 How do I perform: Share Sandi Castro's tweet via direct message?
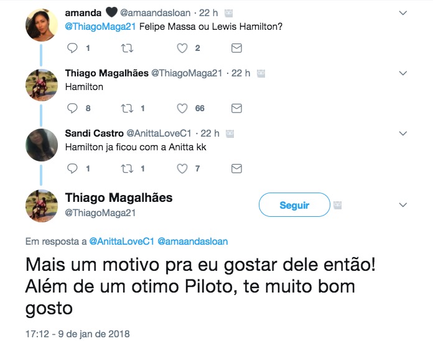click(x=236, y=168)
